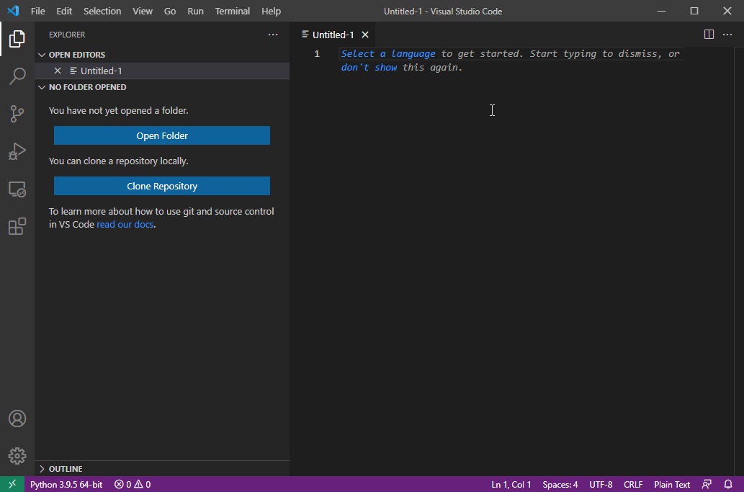Open the Run and Debug view
Viewport: 744px width, 492px height.
tap(17, 151)
